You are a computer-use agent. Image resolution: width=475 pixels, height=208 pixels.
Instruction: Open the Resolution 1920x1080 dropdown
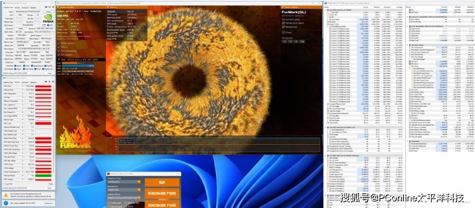(139, 190)
